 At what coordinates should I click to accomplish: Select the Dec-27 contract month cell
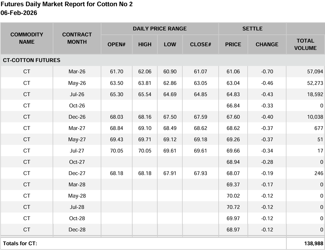(77, 173)
